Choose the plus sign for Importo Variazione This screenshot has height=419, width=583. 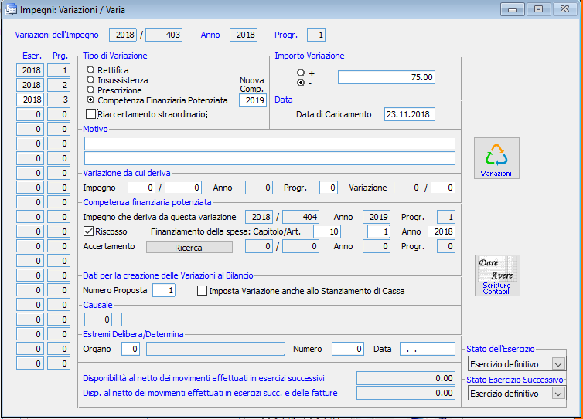click(301, 73)
